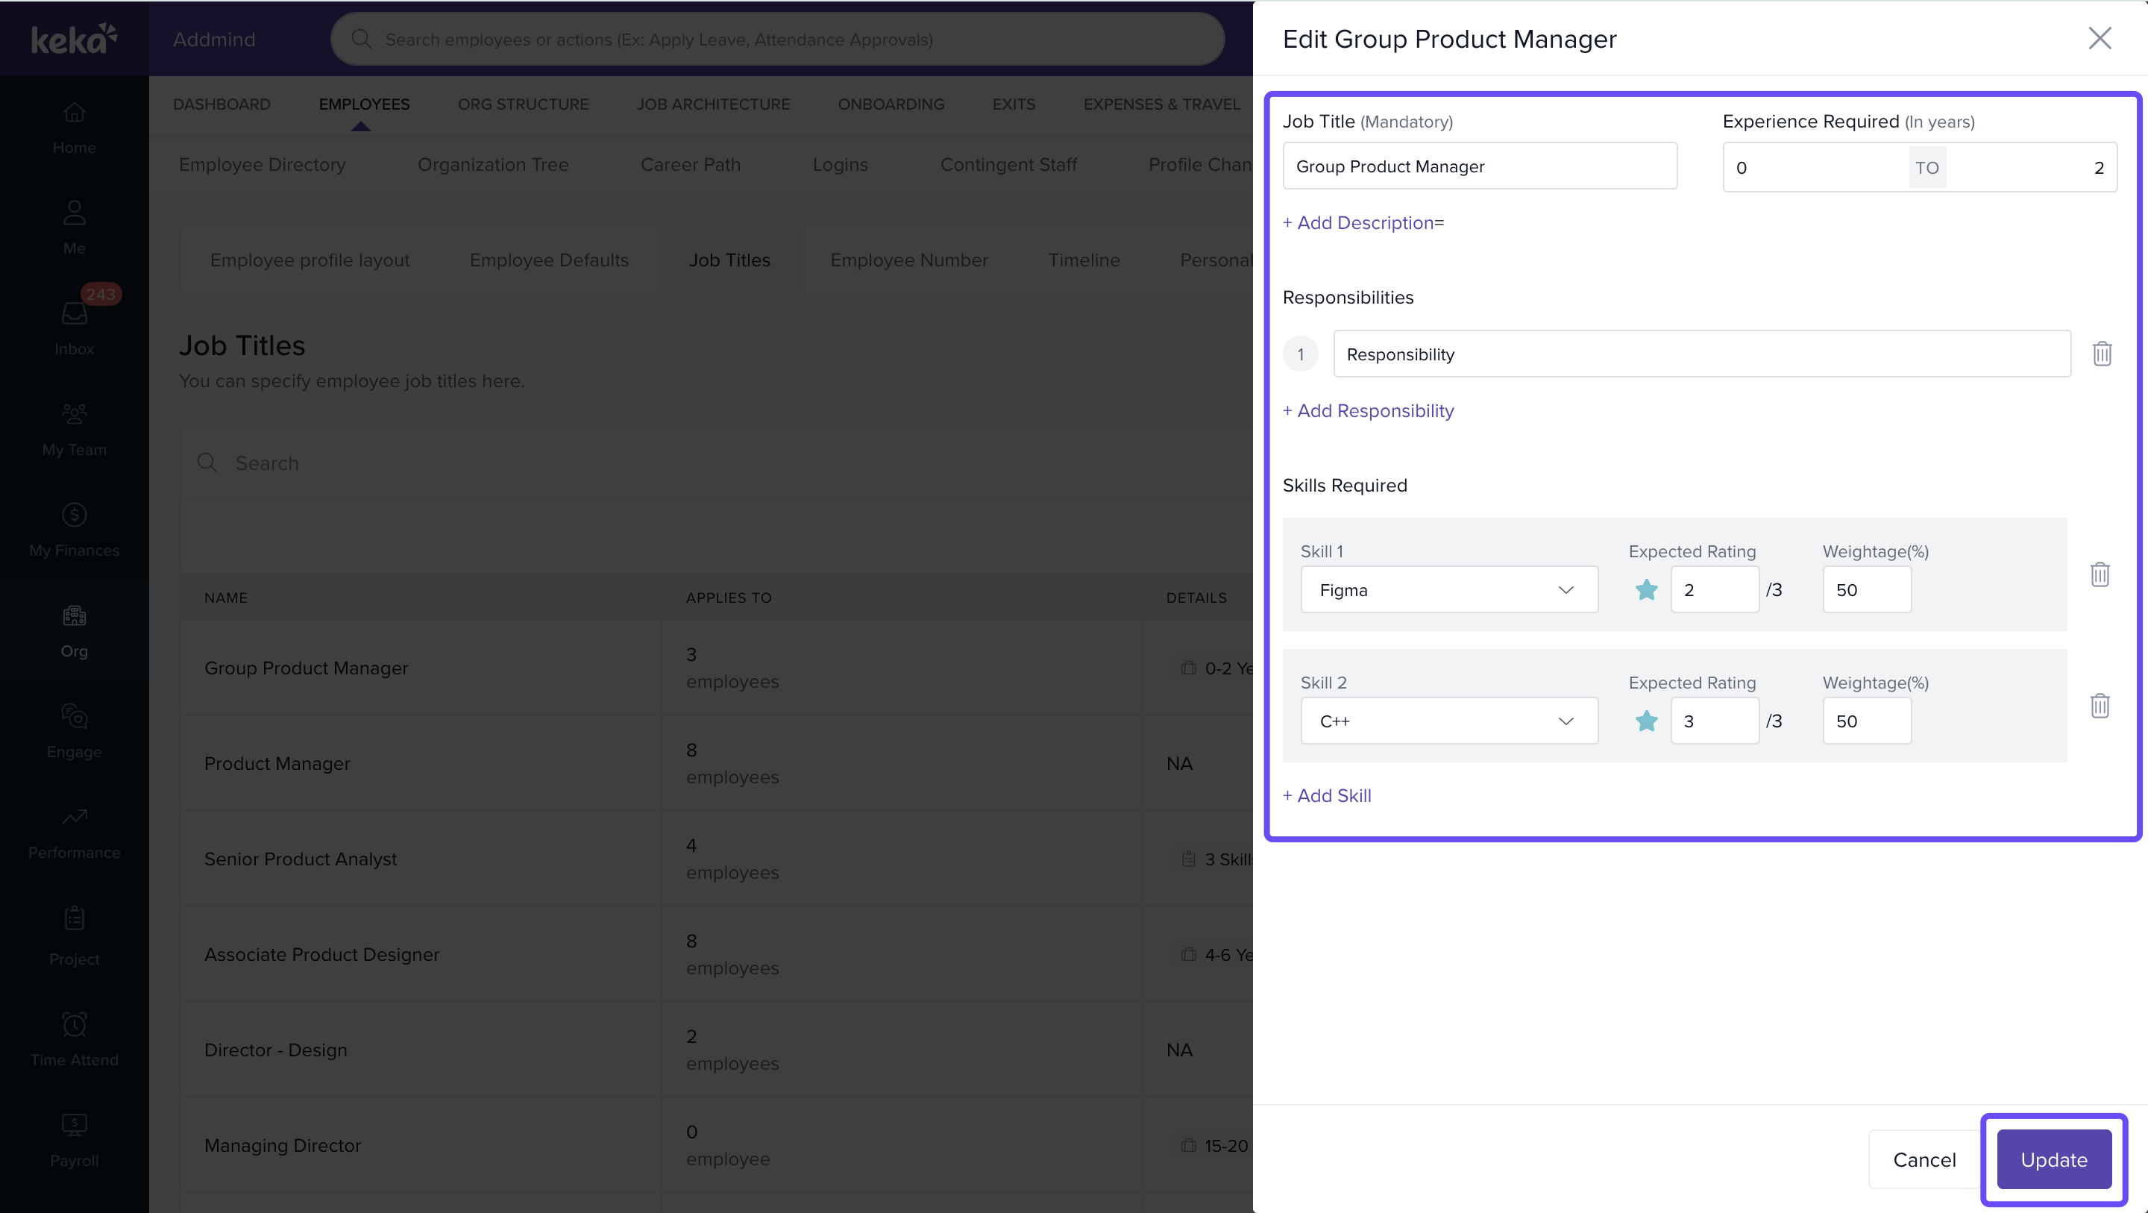Edit Figma Weightage percentage field
The height and width of the screenshot is (1213, 2148).
click(x=1866, y=590)
